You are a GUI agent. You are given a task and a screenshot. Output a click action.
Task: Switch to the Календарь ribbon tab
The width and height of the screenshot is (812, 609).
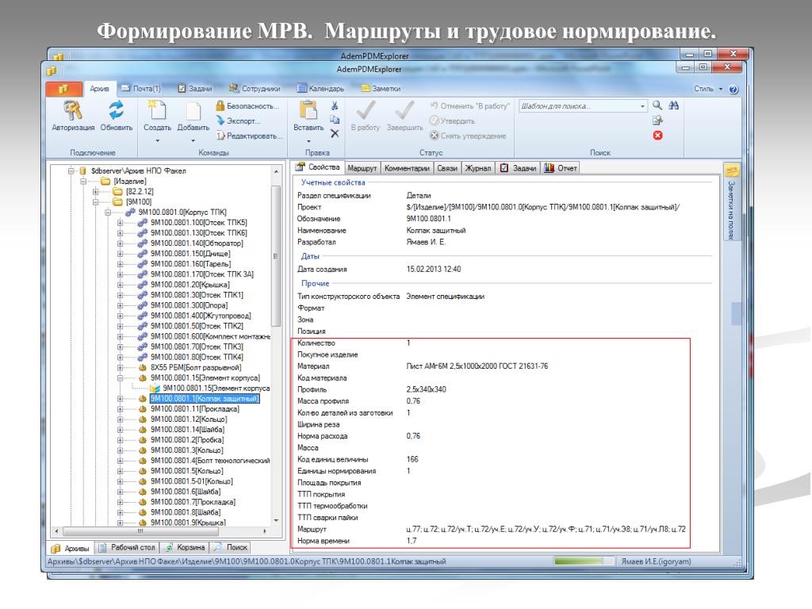[320, 89]
